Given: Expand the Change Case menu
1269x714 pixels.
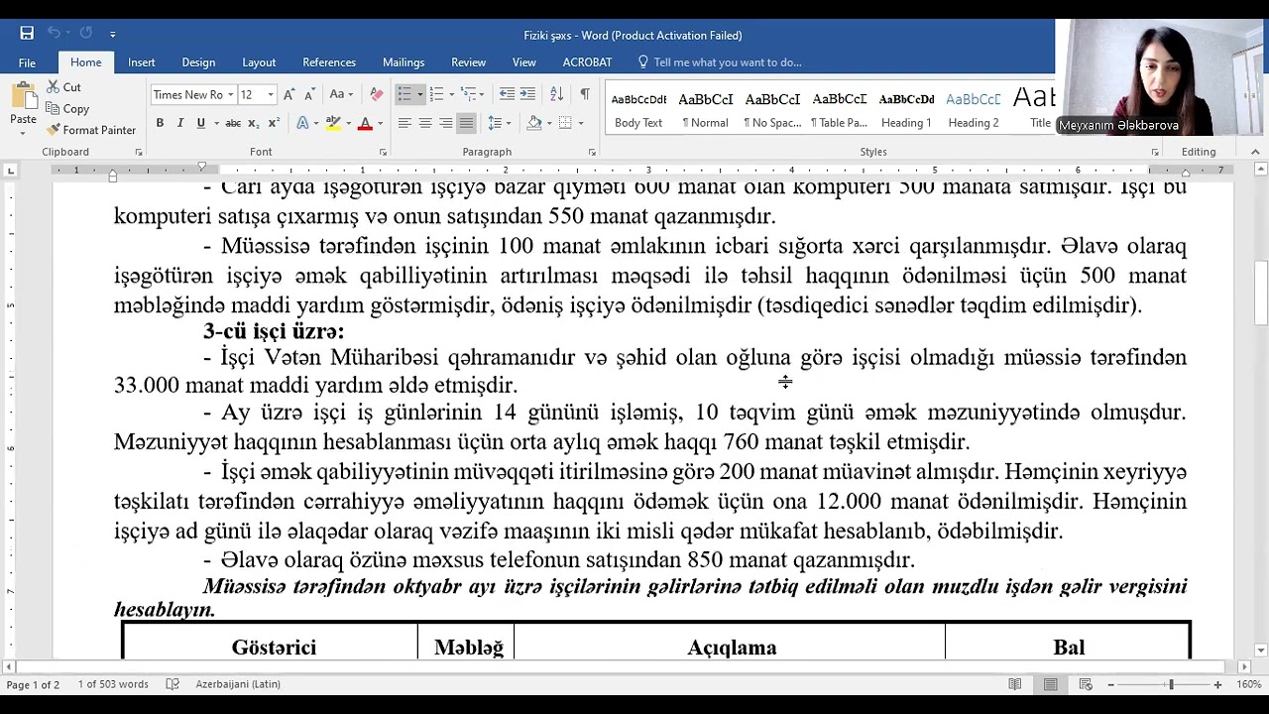Looking at the screenshot, I should [341, 95].
